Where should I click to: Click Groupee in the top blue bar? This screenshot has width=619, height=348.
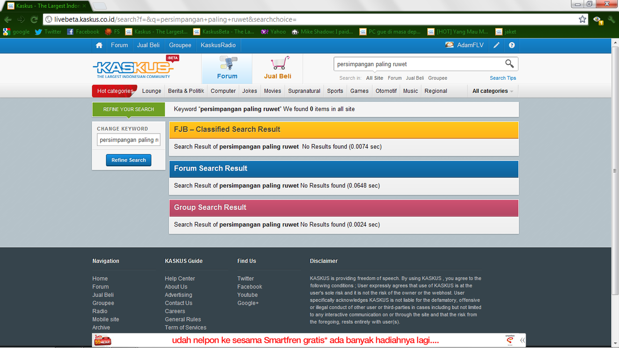point(180,45)
